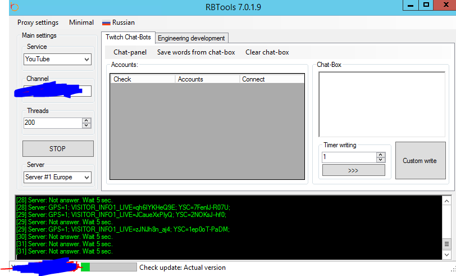The width and height of the screenshot is (456, 276).
Task: Click the Russian flag language icon
Action: click(106, 22)
